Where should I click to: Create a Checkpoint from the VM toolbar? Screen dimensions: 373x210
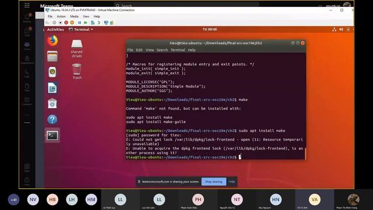pyautogui.click(x=93, y=23)
